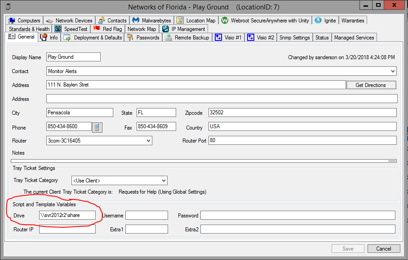Open Webroot SecureAnywhere with Unity tab
Image resolution: width=408 pixels, height=260 pixels.
coord(265,21)
